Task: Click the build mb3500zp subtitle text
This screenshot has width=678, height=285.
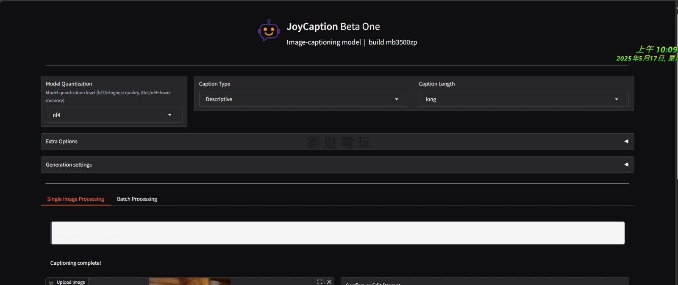Action: point(393,42)
